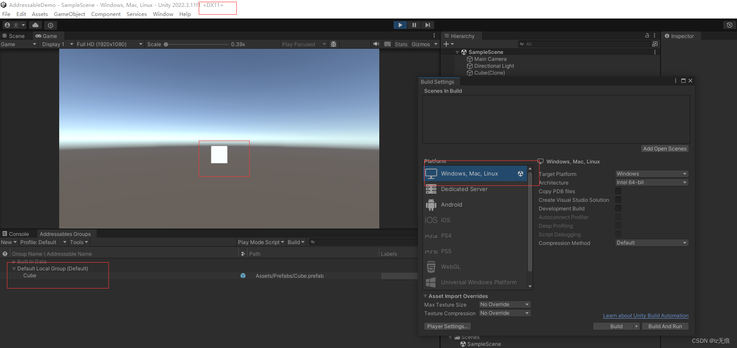Check Create Visual Studio Solution
The width and height of the screenshot is (737, 348).
pos(618,200)
